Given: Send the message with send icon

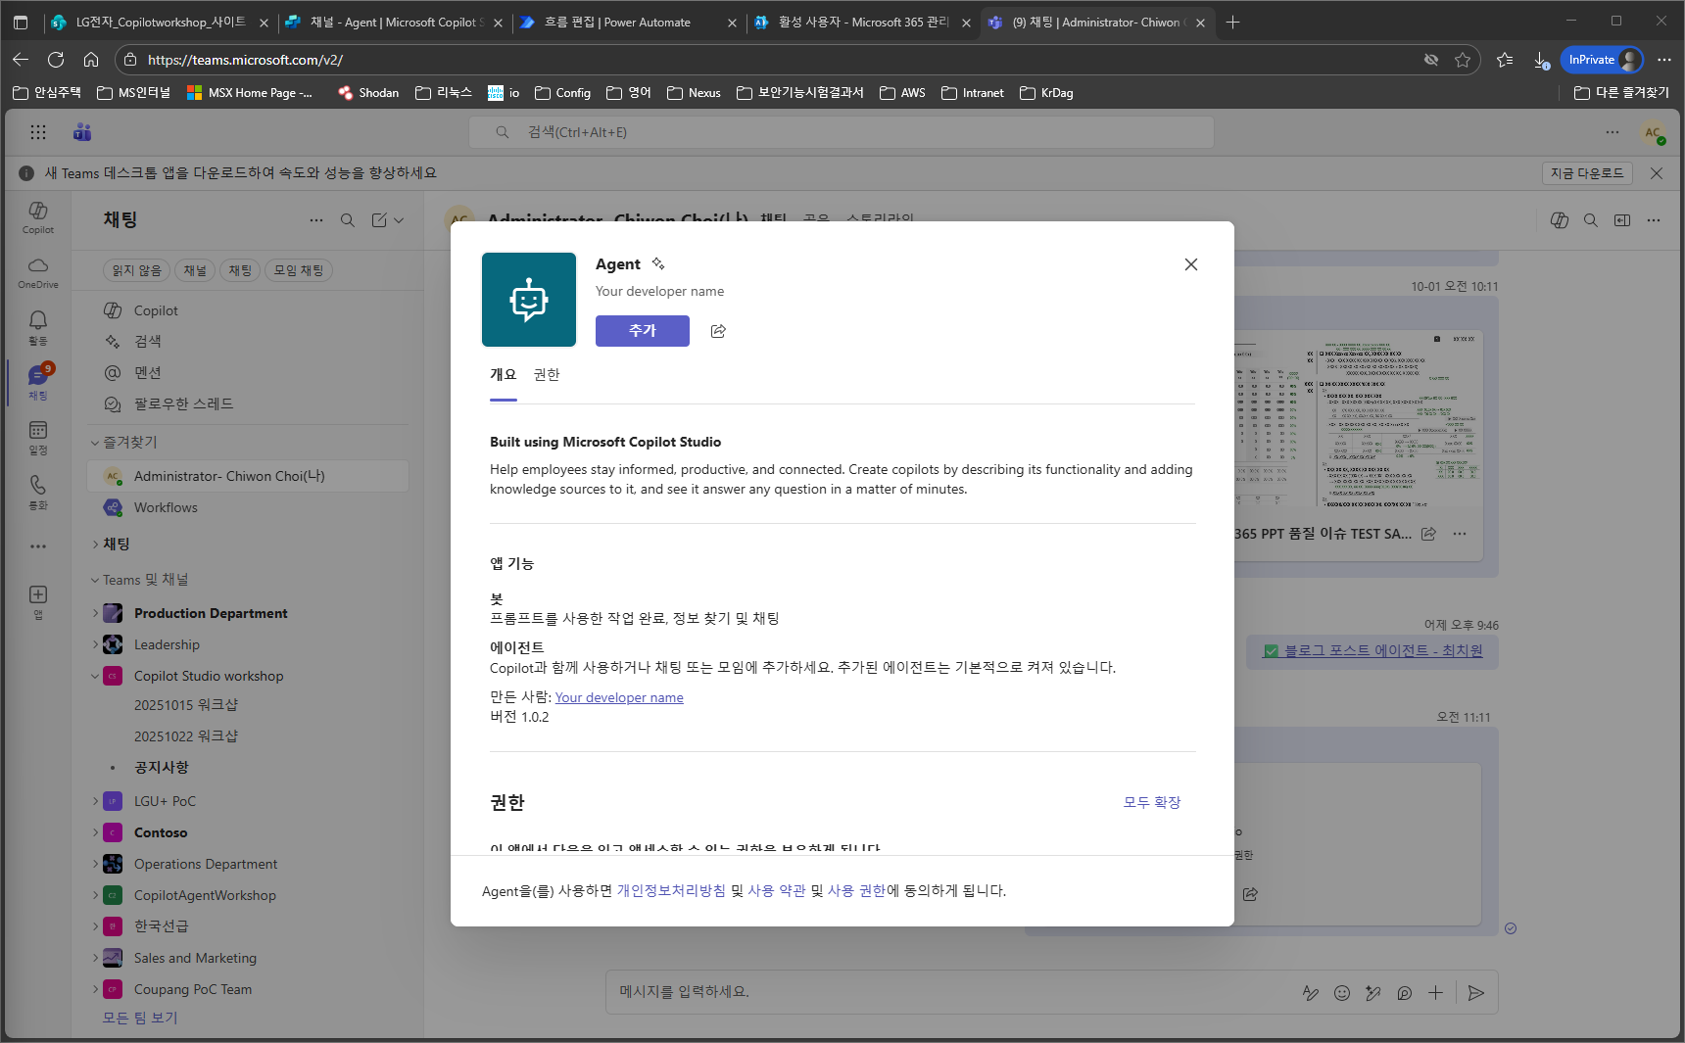Looking at the screenshot, I should [1476, 993].
